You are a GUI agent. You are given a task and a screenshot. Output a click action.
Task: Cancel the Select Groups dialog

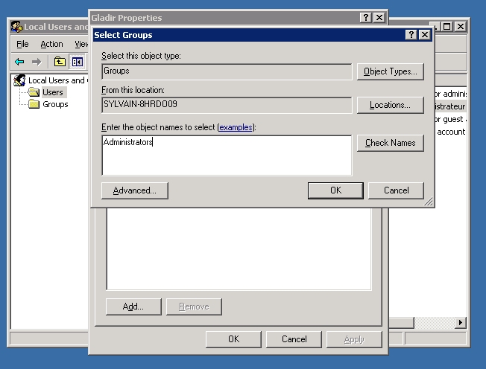pyautogui.click(x=396, y=190)
